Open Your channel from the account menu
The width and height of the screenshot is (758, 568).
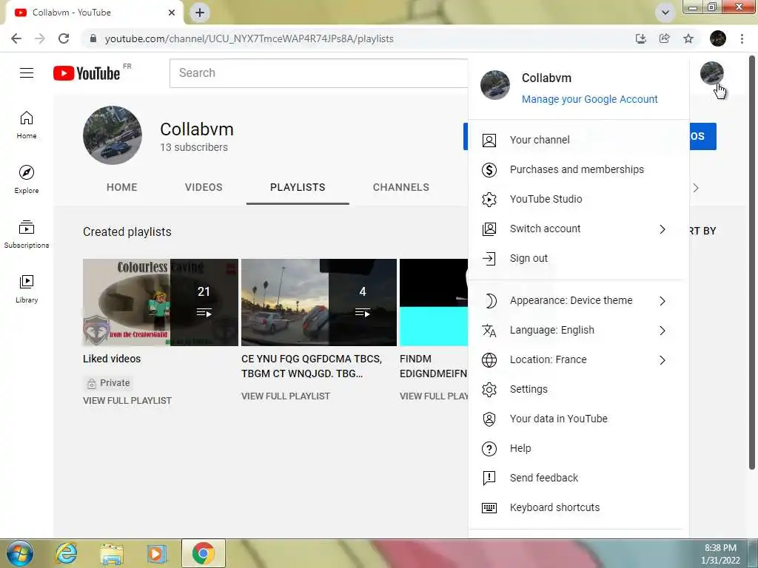[x=578, y=140]
